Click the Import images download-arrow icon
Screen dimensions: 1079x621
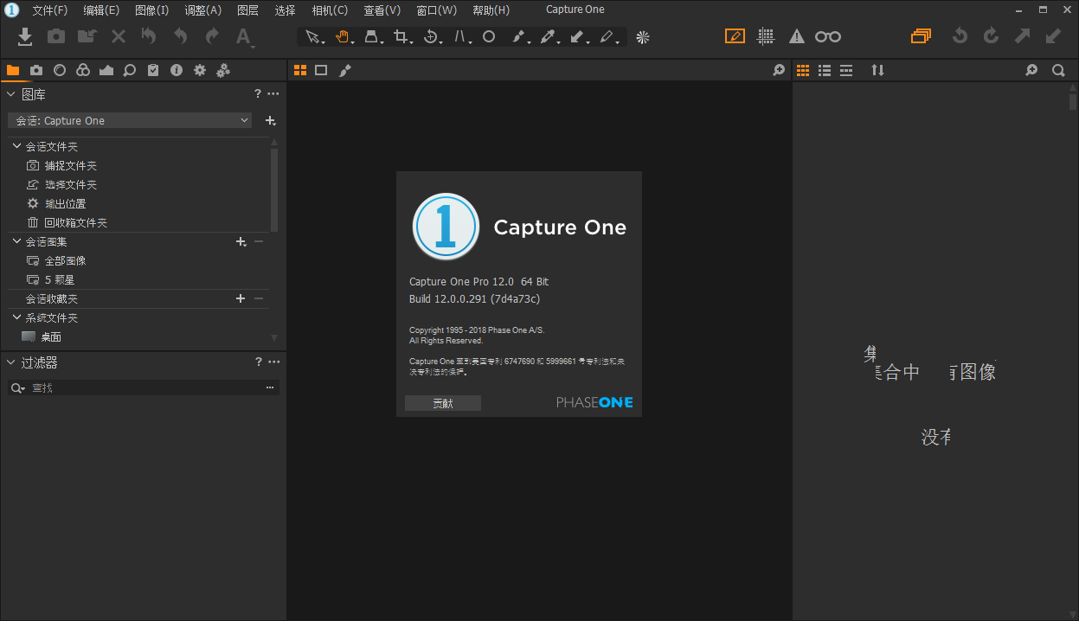[25, 36]
